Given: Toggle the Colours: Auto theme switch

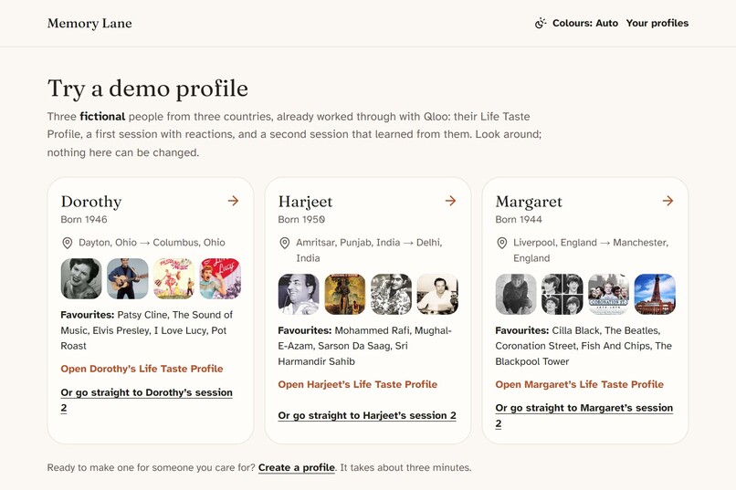Looking at the screenshot, I should [576, 23].
